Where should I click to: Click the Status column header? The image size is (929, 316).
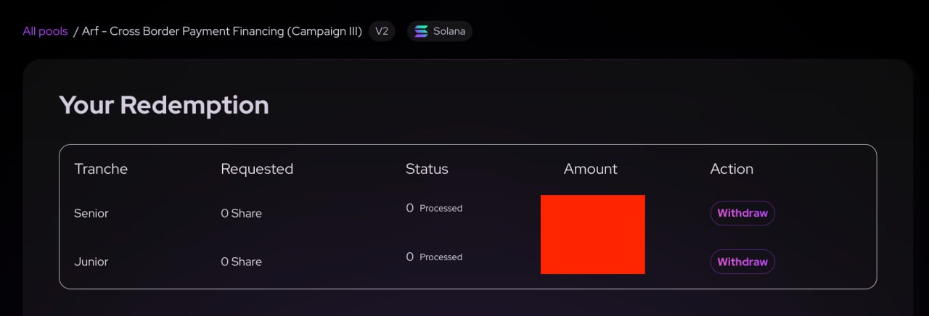point(427,169)
